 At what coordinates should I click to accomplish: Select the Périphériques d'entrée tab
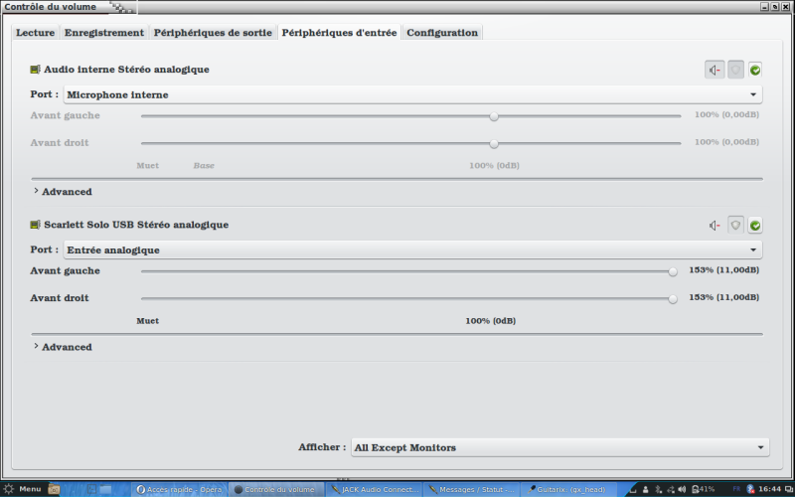click(339, 33)
